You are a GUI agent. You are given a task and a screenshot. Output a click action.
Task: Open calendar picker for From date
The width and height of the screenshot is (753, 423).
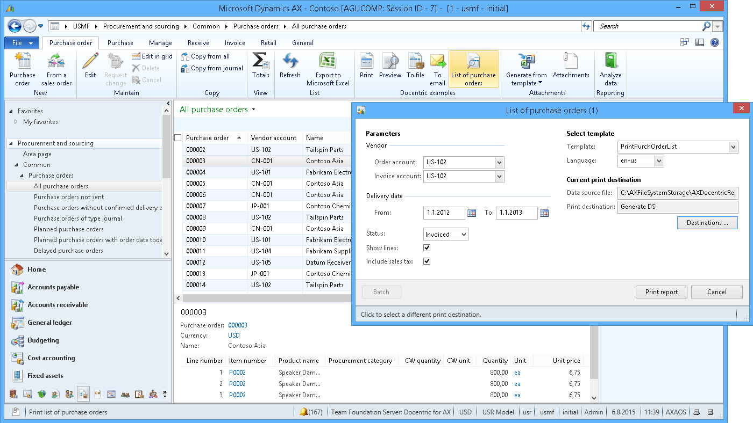472,213
